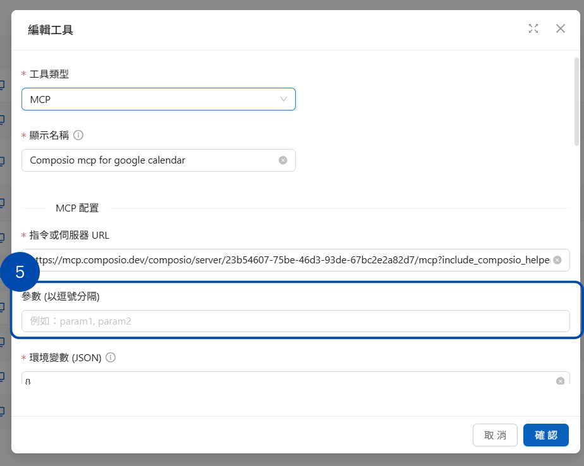584x466 pixels.
Task: Click the info icon beside 環境變數 (JSON)
Action: click(111, 357)
